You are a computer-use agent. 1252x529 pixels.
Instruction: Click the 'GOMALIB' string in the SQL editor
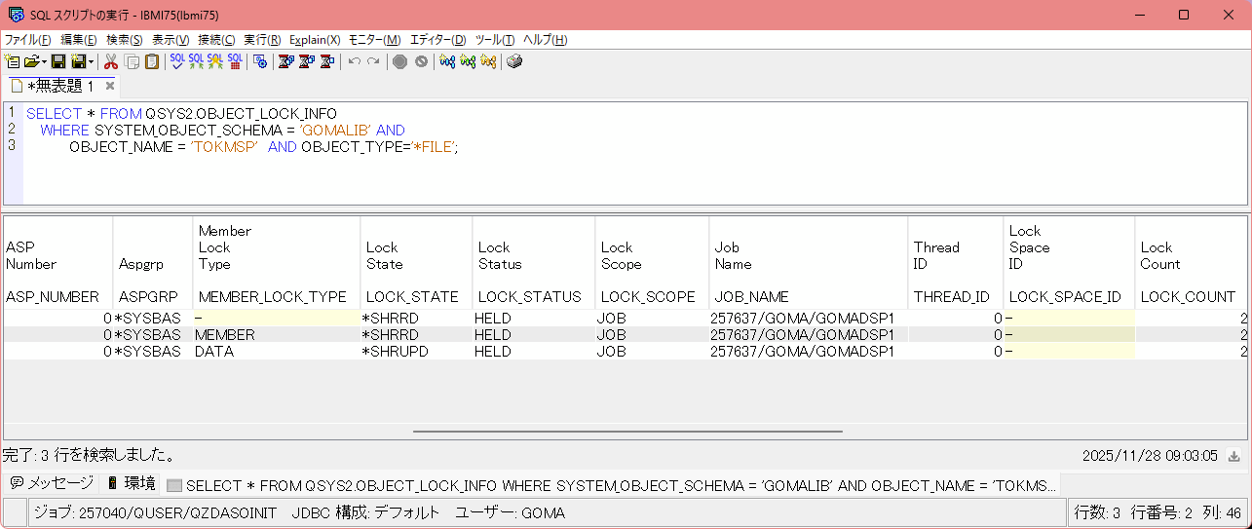coord(334,131)
